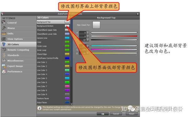Open the Performance settings page
Screen dimensions: 188x117
click(18, 71)
